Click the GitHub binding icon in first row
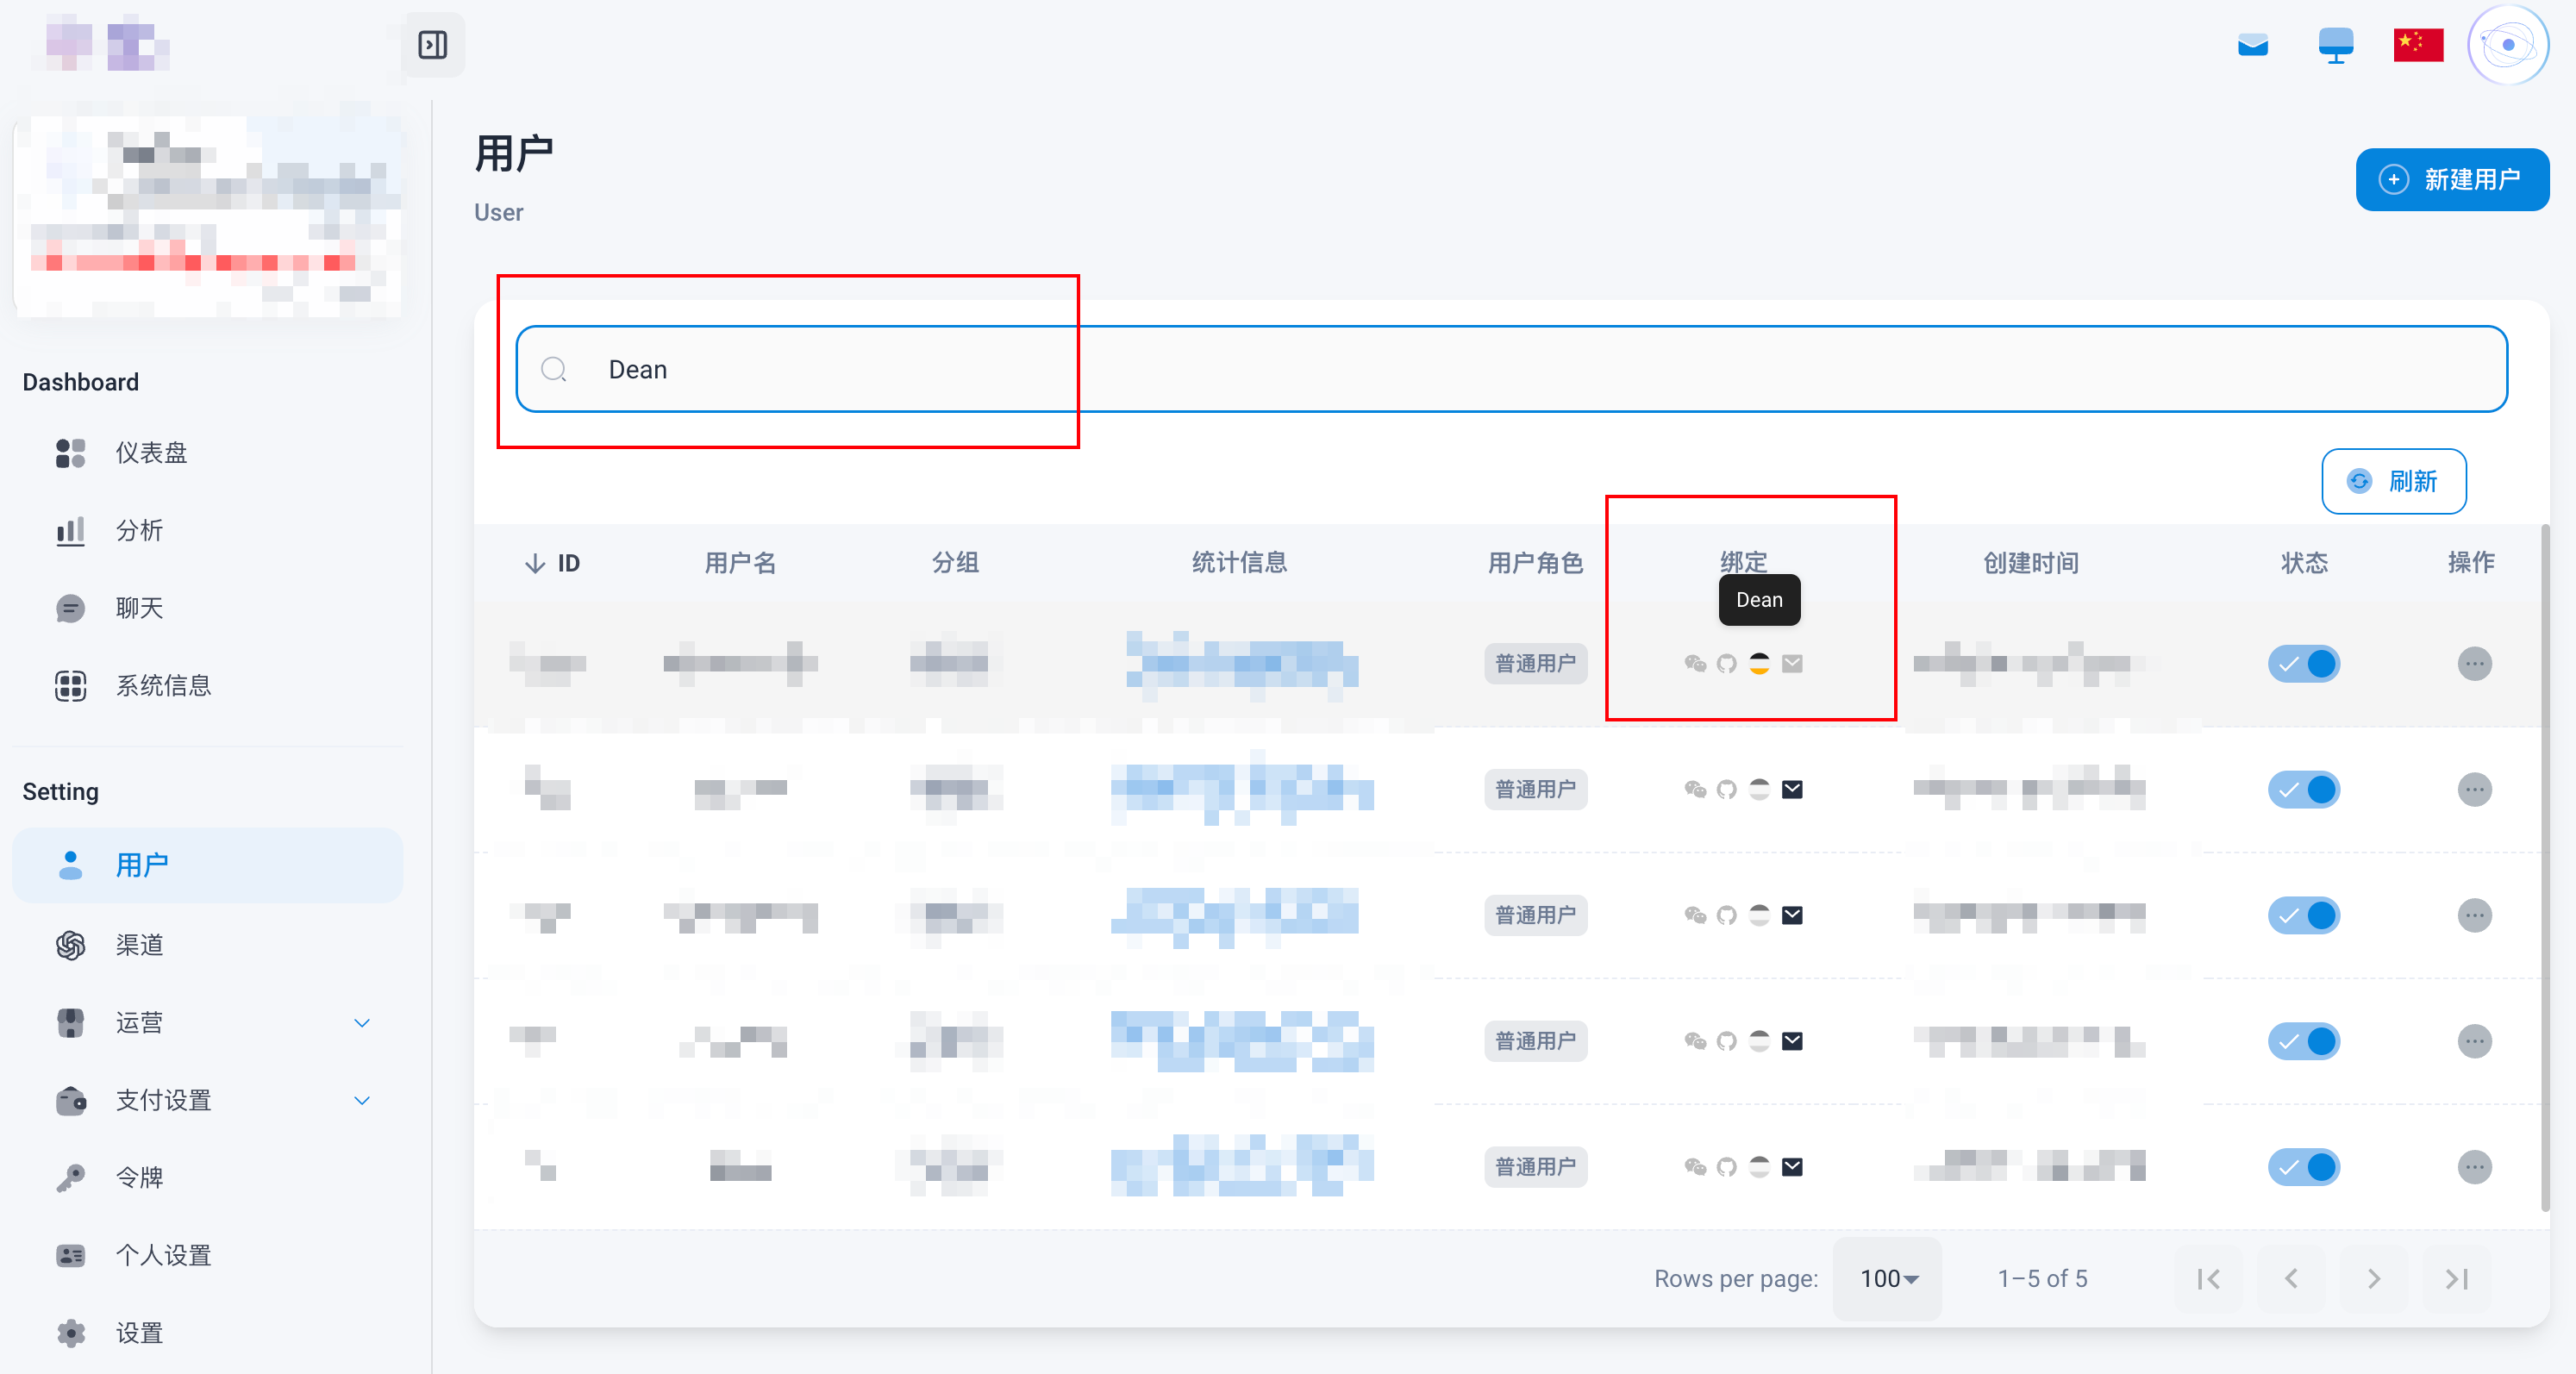 [x=1726, y=663]
